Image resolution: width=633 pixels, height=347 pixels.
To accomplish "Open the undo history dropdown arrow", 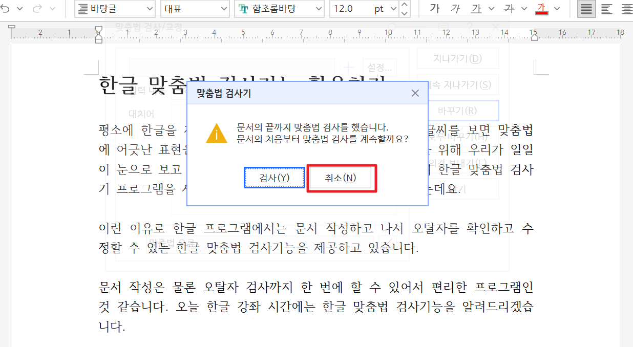I will [19, 9].
